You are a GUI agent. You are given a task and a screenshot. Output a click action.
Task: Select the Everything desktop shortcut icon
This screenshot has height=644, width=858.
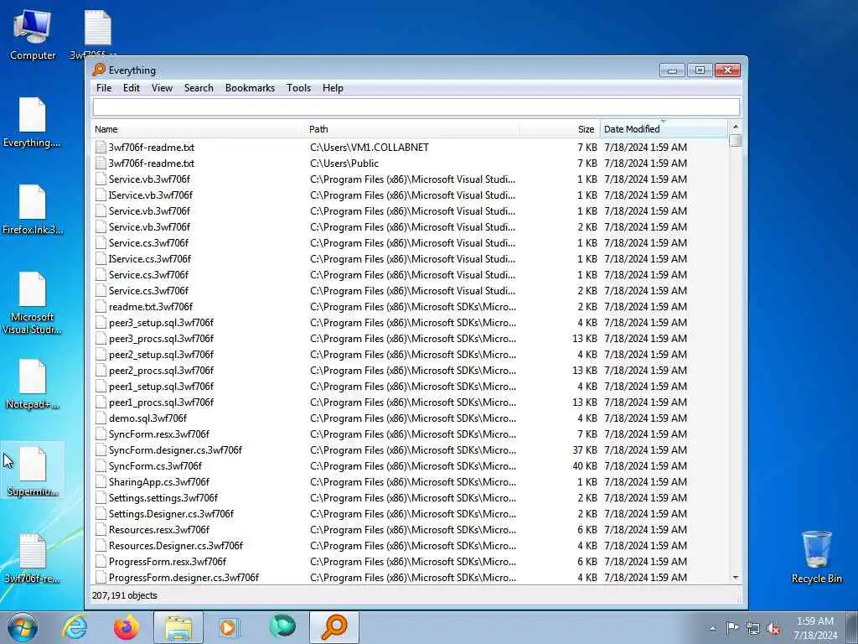(33, 122)
